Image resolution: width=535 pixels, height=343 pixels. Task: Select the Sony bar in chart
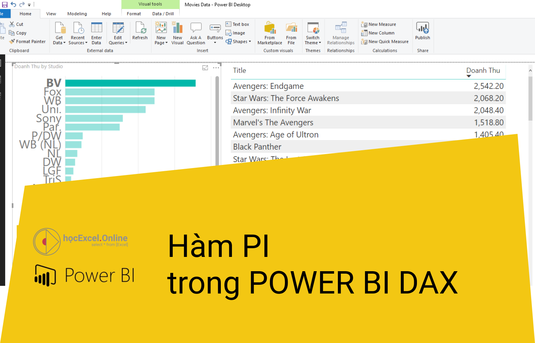(94, 118)
